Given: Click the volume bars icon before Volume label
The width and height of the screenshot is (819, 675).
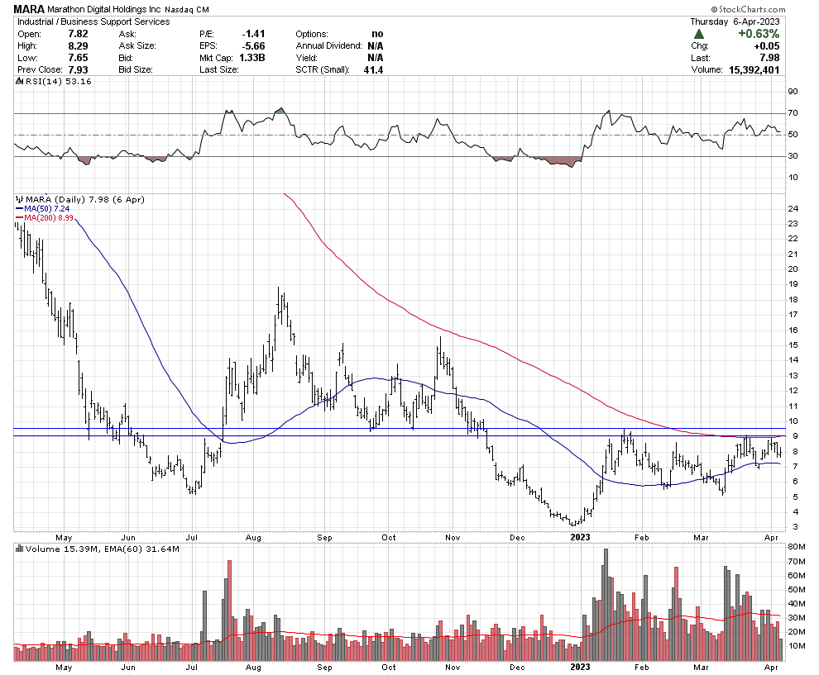Looking at the screenshot, I should [20, 549].
